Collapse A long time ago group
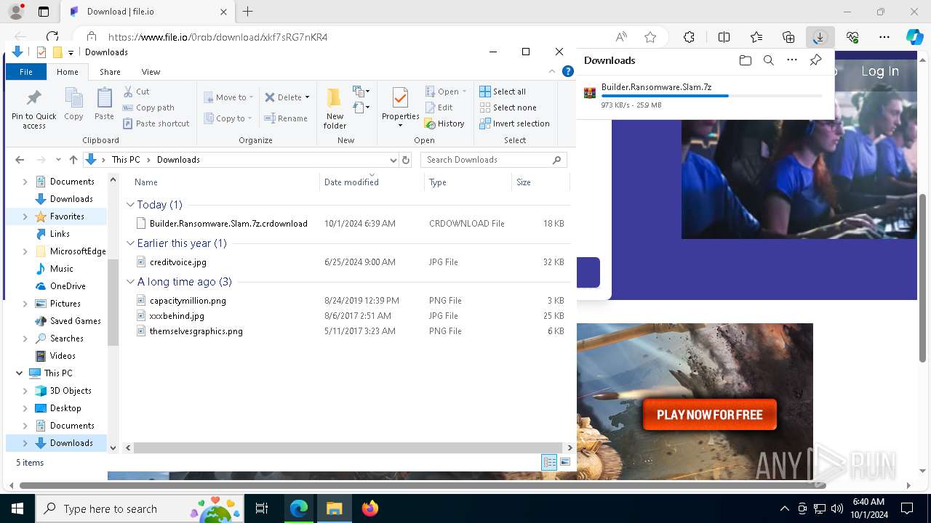This screenshot has width=931, height=523. click(130, 282)
